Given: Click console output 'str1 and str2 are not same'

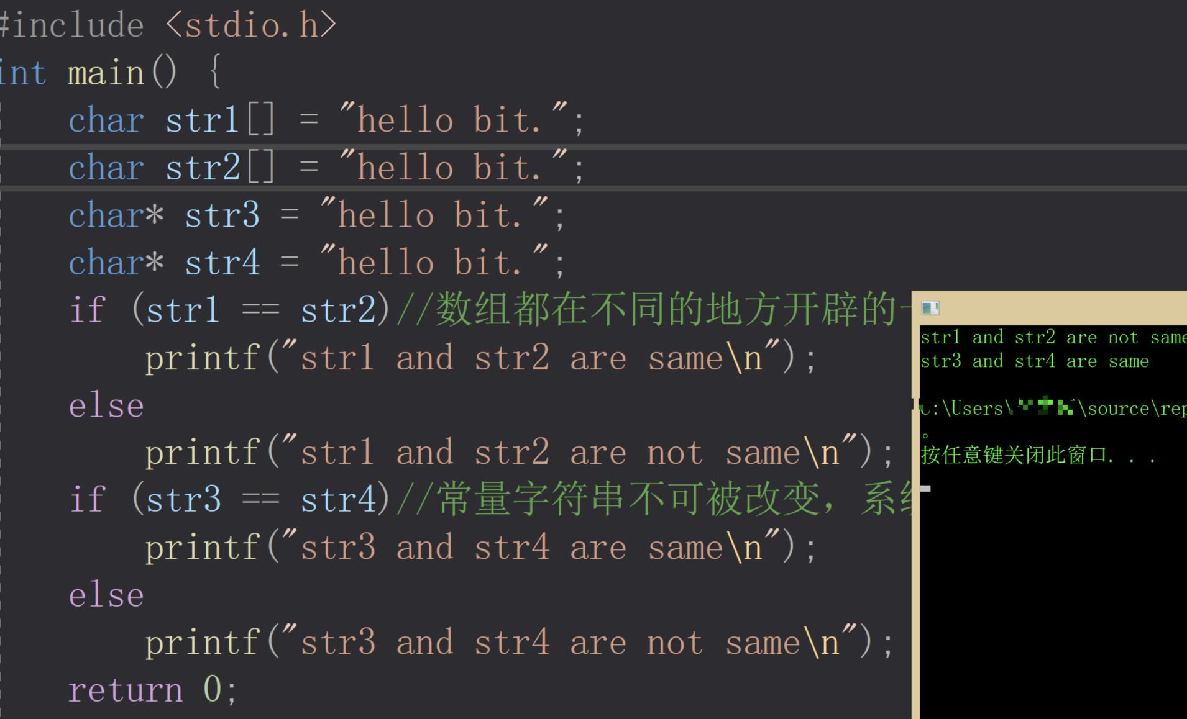Looking at the screenshot, I should point(1053,337).
